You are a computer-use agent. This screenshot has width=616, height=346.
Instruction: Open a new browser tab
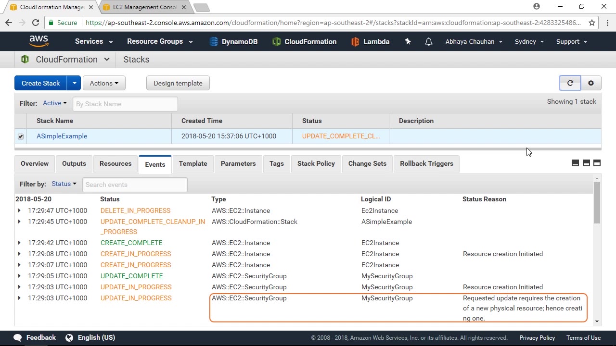tap(202, 7)
